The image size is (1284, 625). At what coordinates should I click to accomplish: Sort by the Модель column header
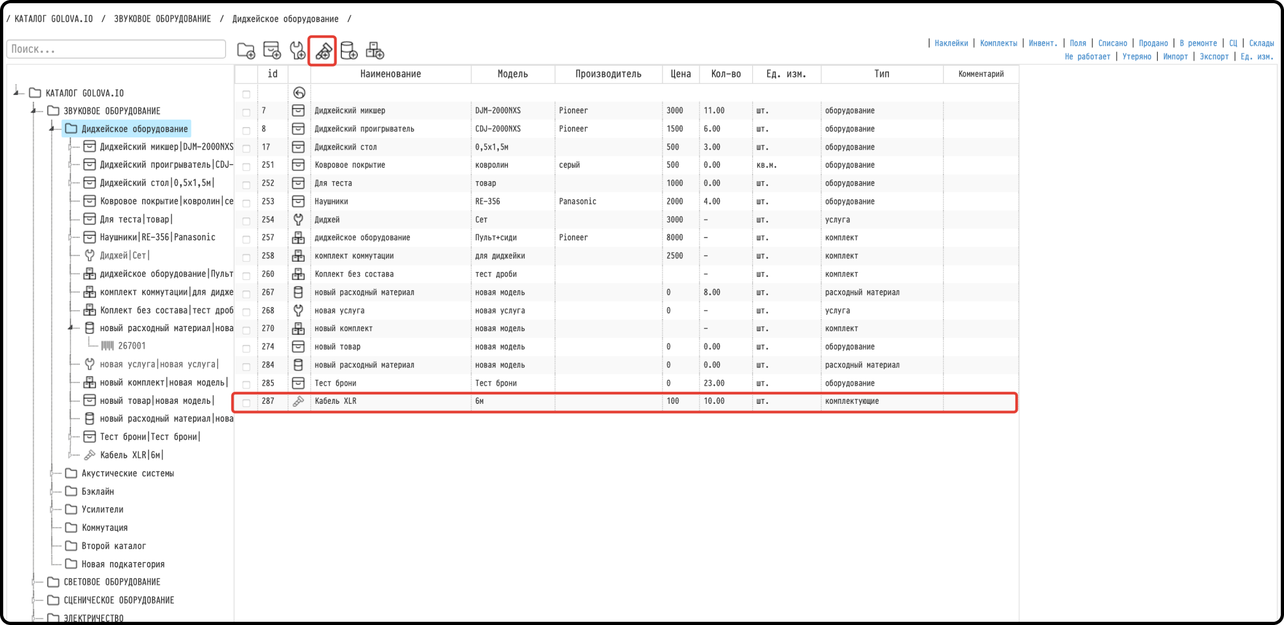513,74
